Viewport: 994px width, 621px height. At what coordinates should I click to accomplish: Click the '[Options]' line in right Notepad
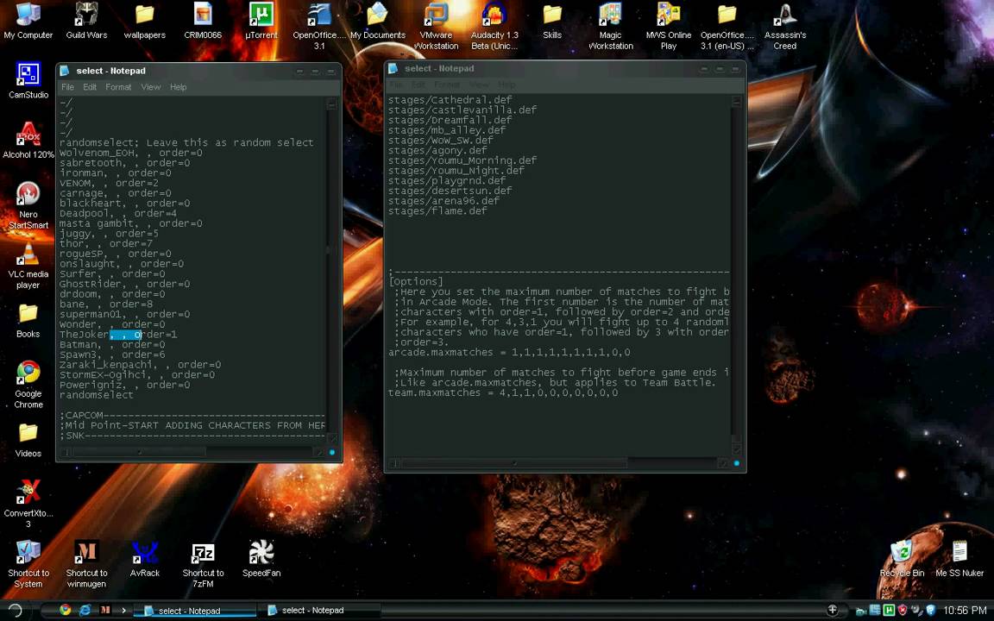(x=416, y=281)
